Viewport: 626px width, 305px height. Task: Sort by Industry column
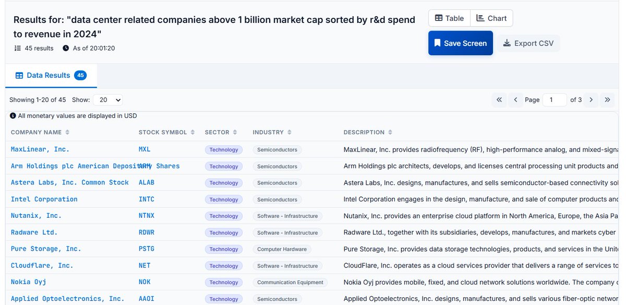tap(272, 132)
